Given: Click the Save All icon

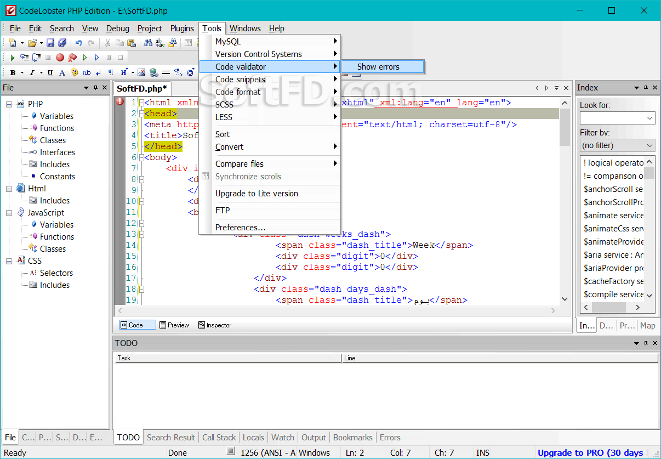Looking at the screenshot, I should coord(62,43).
